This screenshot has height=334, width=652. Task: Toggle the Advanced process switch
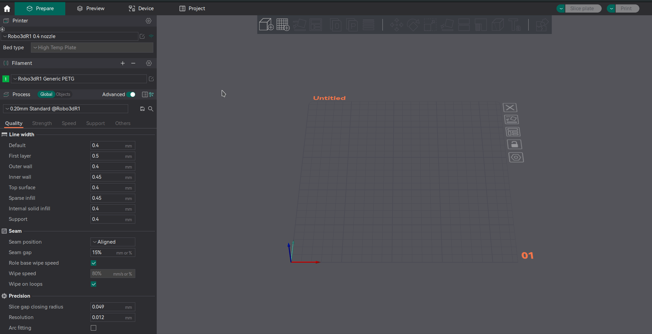coord(132,94)
